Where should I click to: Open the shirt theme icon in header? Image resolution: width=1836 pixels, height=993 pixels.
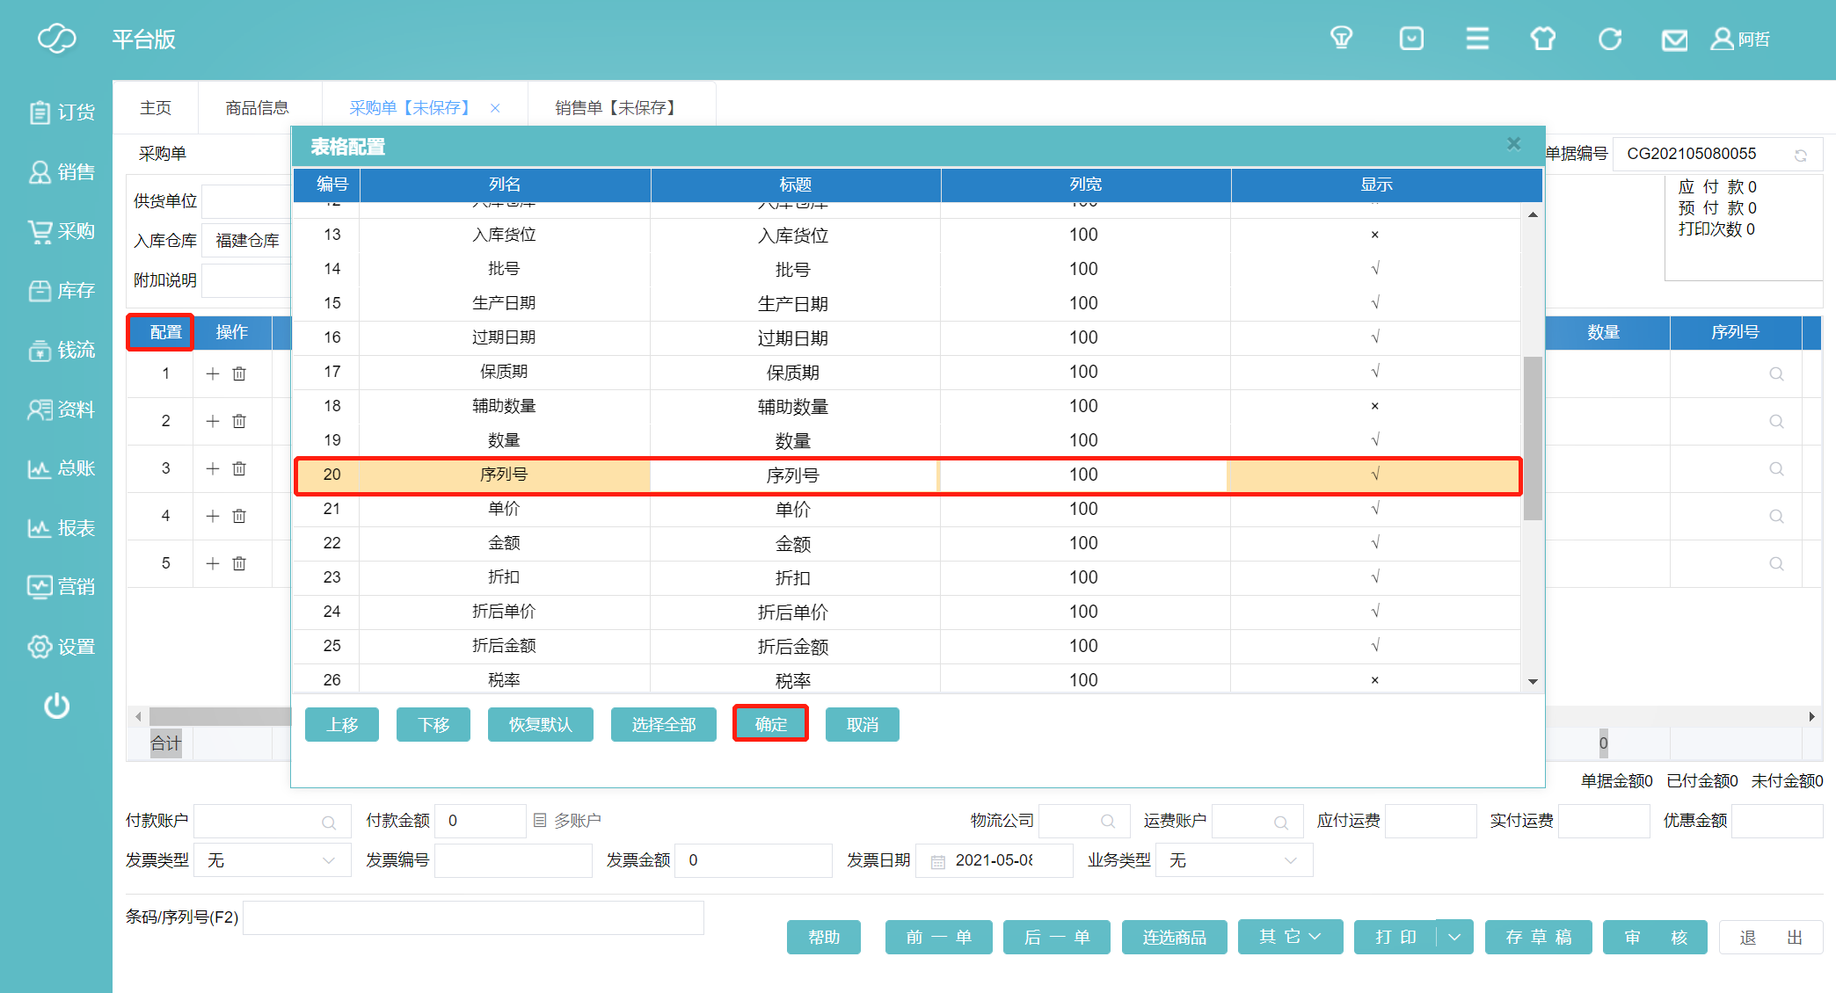click(1542, 40)
